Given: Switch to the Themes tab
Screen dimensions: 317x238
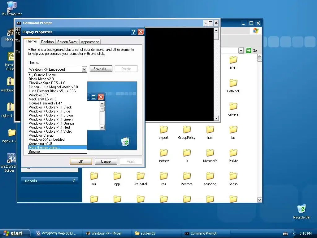Looking at the screenshot, I should click(32, 41).
